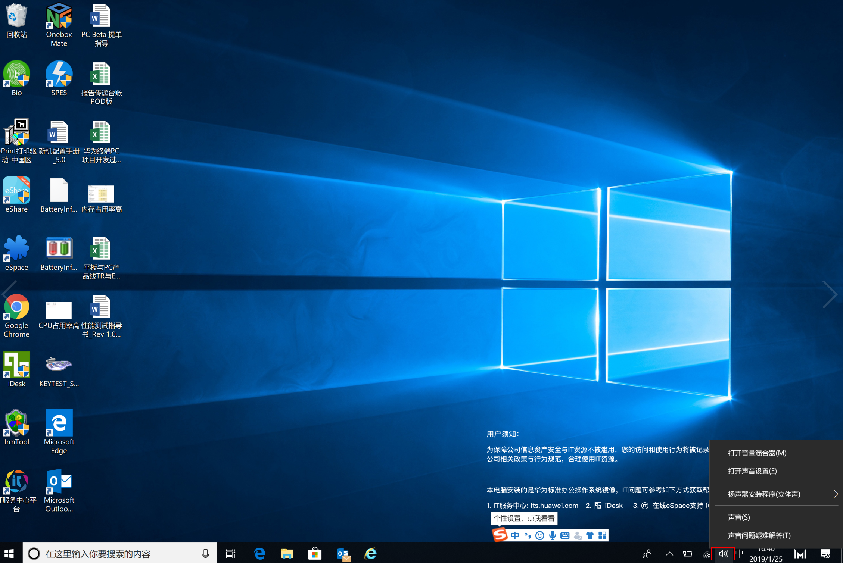Launch File Explorer from the taskbar

click(287, 554)
